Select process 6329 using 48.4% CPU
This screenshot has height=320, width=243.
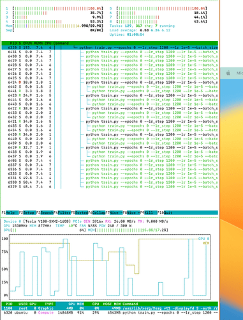[x=110, y=186]
